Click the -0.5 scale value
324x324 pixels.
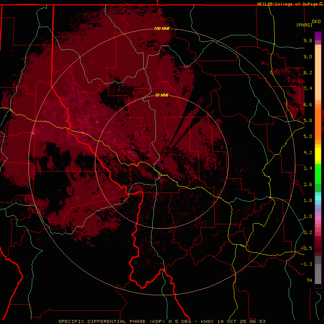[306, 248]
